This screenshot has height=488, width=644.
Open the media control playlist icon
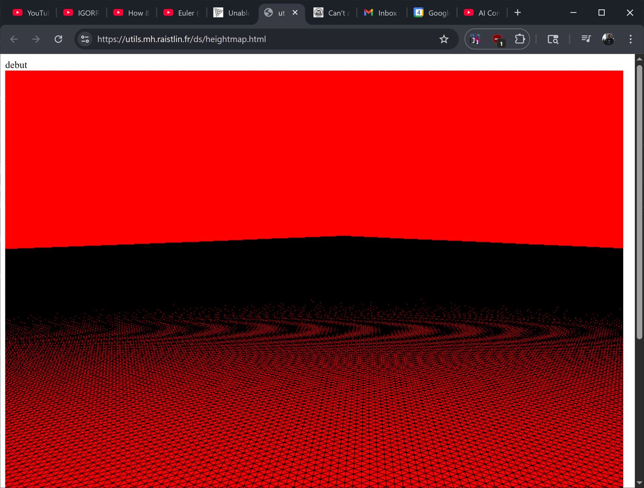(x=586, y=39)
